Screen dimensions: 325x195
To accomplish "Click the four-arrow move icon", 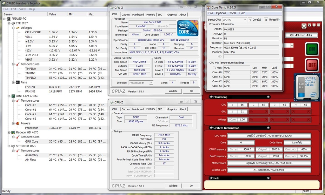I will point(304,26).
